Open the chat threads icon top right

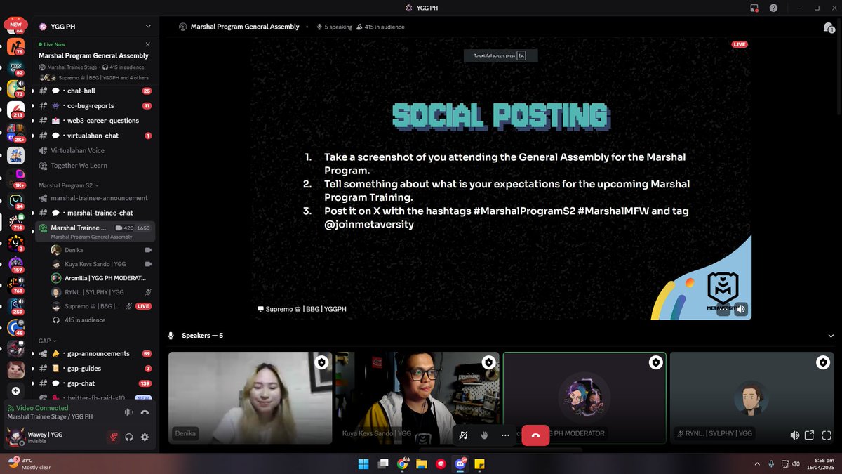[829, 27]
